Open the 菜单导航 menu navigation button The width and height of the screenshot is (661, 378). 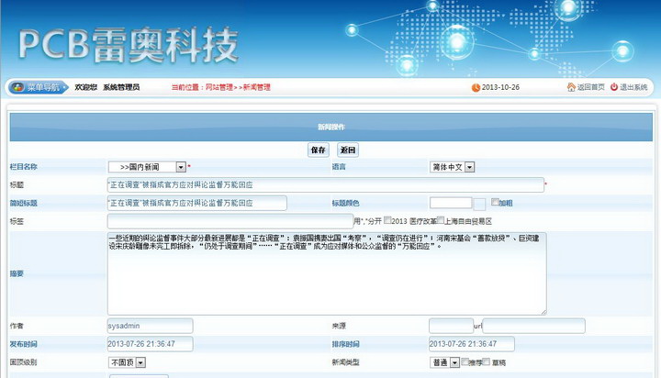tap(38, 87)
